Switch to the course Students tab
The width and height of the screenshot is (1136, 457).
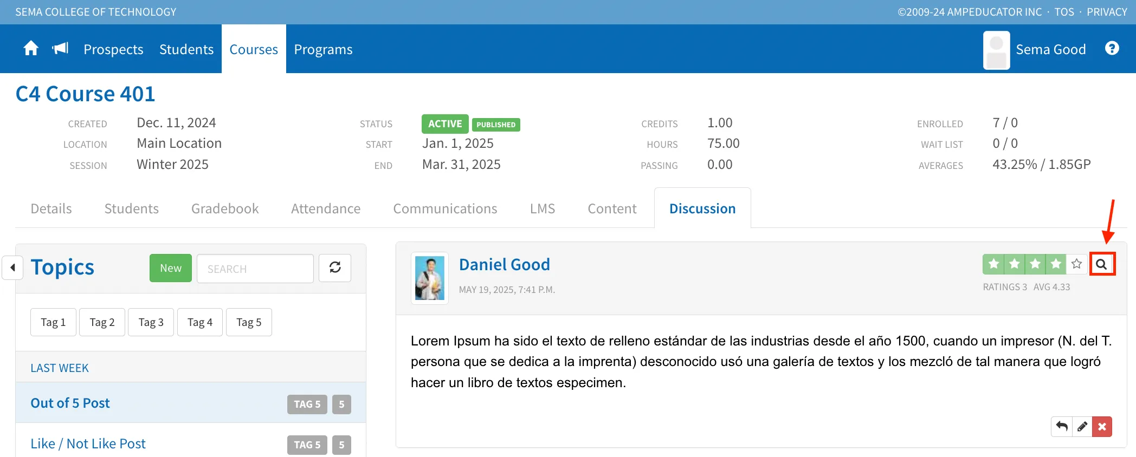[x=132, y=208]
